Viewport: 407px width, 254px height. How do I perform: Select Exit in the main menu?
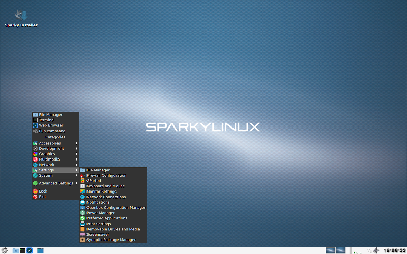click(x=55, y=197)
